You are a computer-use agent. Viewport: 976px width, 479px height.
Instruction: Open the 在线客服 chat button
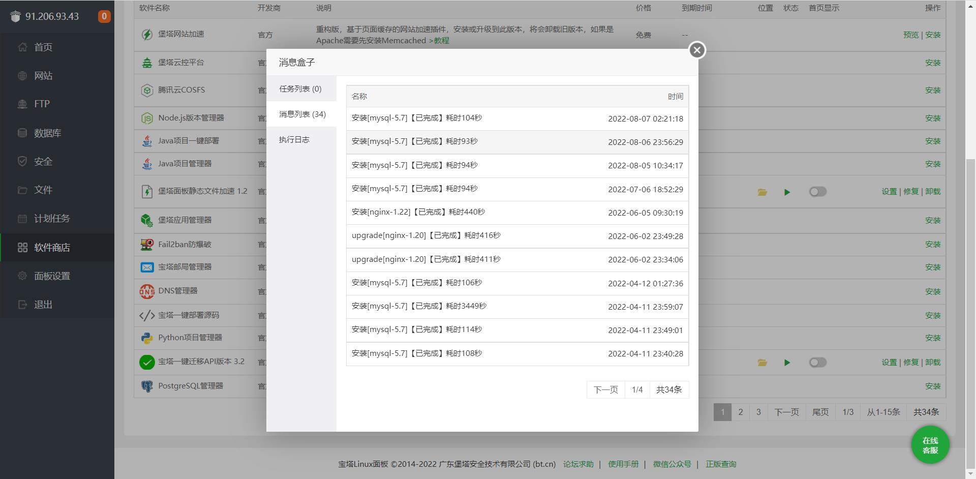930,445
